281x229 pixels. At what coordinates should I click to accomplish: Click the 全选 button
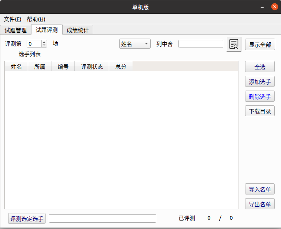[260, 67]
